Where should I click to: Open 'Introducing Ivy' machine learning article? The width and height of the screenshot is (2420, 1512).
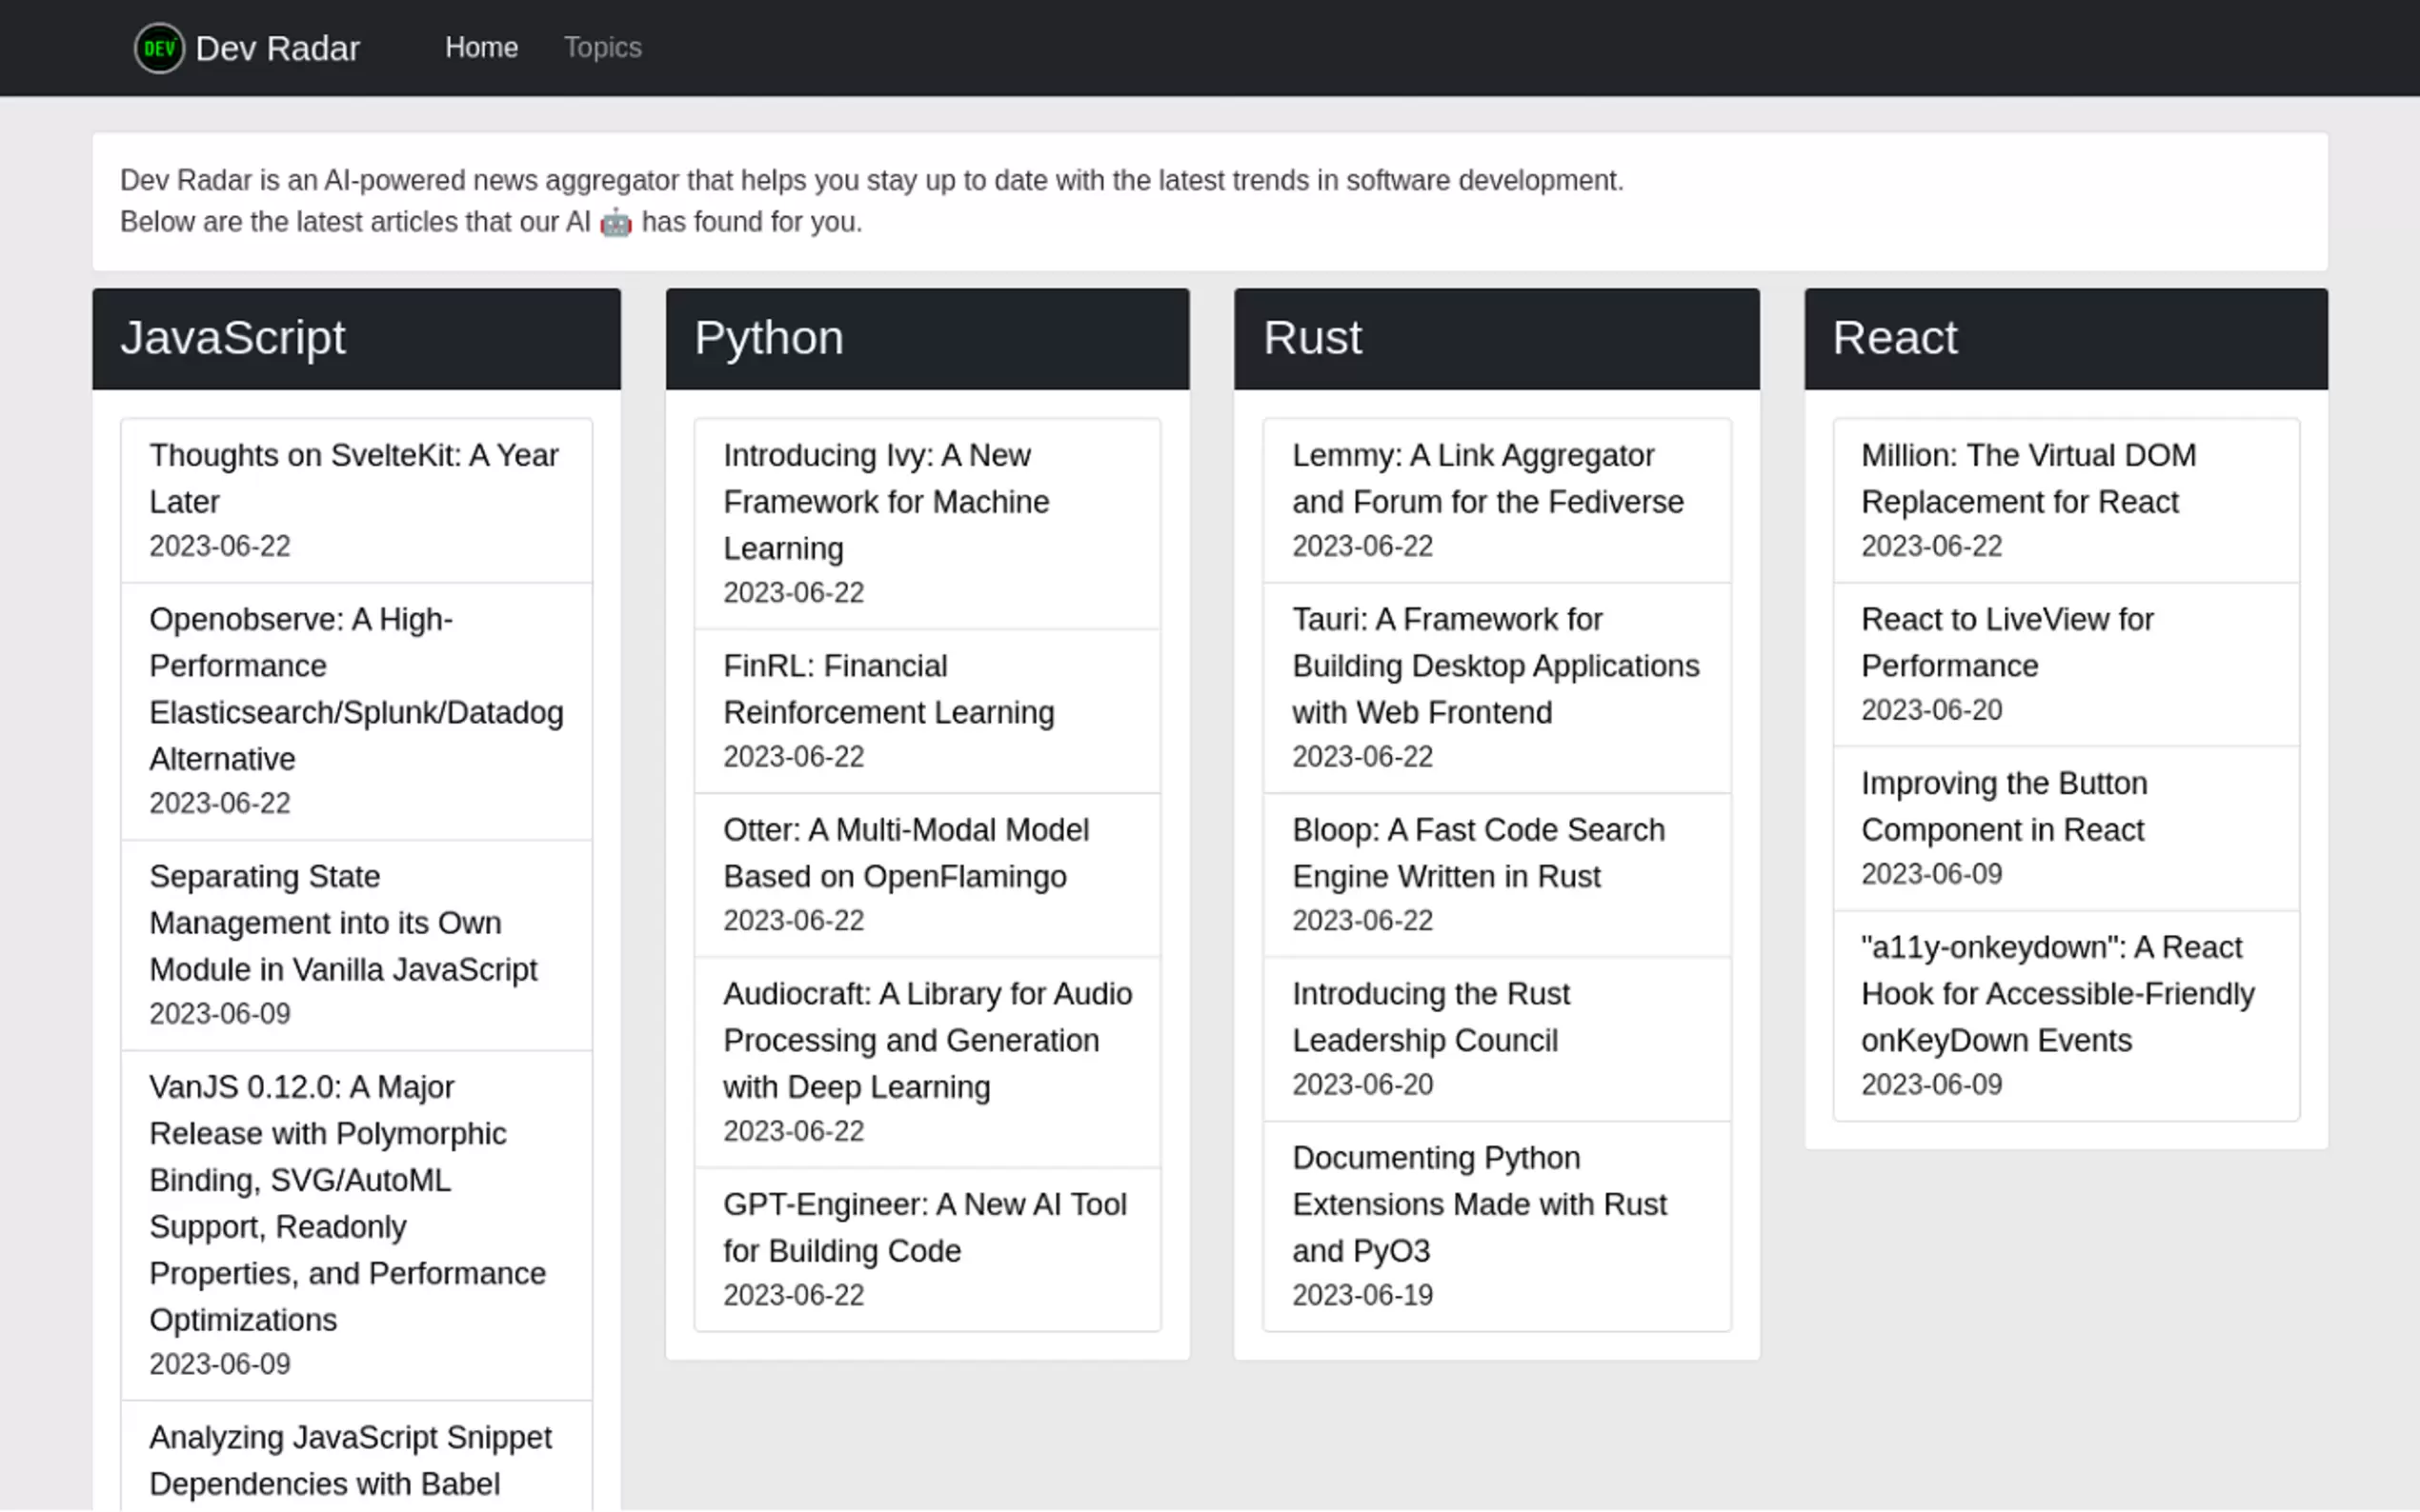pyautogui.click(x=885, y=501)
